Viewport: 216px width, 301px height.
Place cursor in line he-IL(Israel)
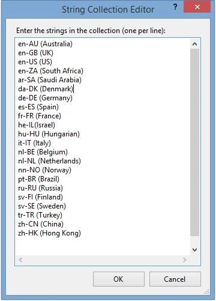[37, 125]
